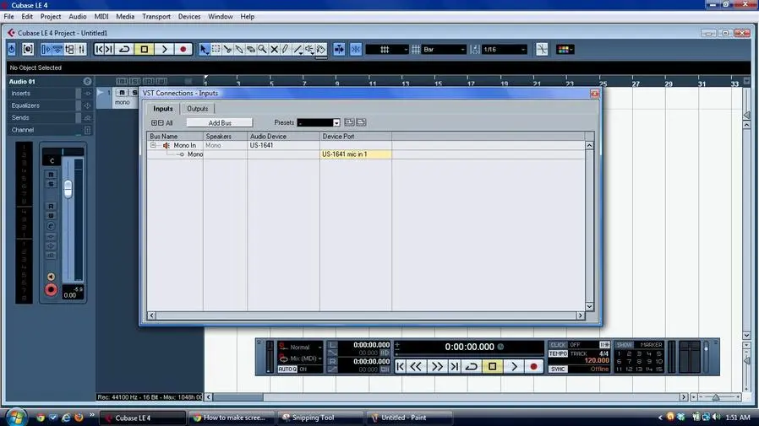The height and width of the screenshot is (426, 759).
Task: Open Mix (MIDI) cycle record dropdown
Action: 301,359
